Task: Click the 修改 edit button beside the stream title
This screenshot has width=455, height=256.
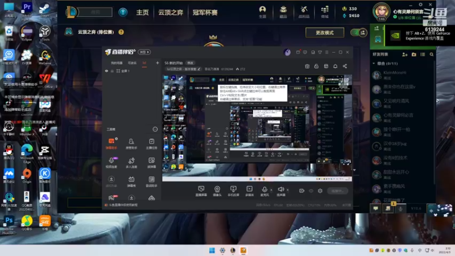Action: coord(190,63)
